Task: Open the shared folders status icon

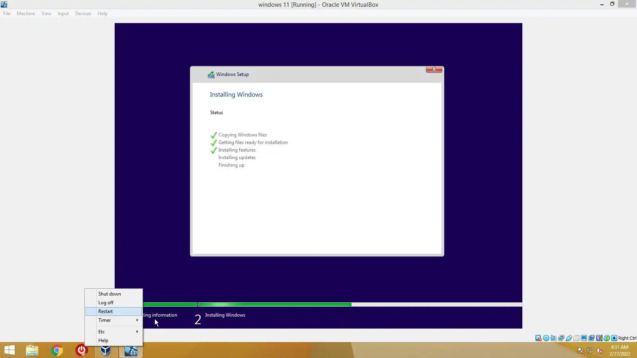Action: pyautogui.click(x=576, y=338)
